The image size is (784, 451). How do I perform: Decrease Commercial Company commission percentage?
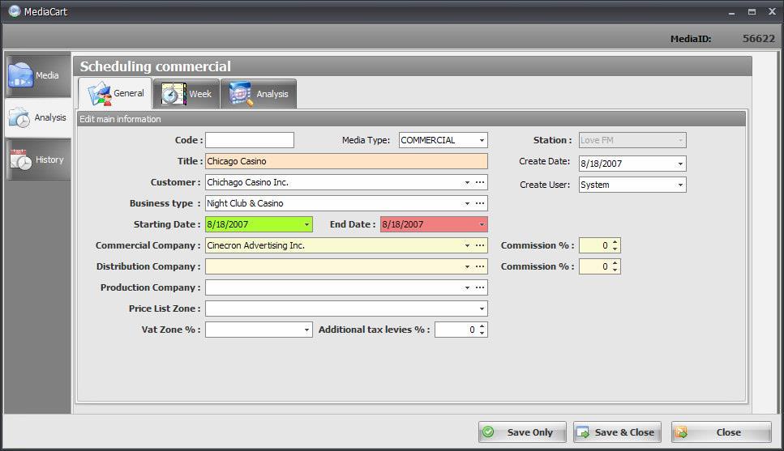click(x=615, y=249)
